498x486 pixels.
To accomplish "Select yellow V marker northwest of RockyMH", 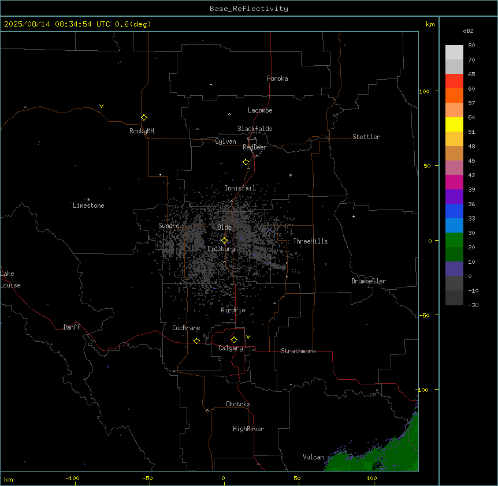I will click(x=101, y=106).
